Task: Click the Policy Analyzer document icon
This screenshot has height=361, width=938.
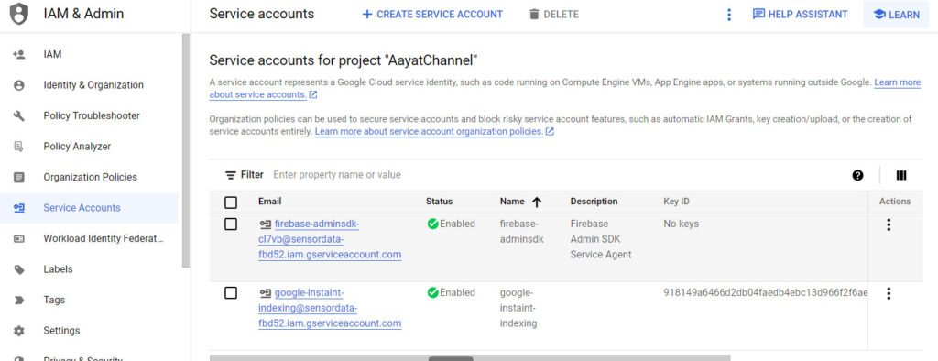Action: (19, 146)
